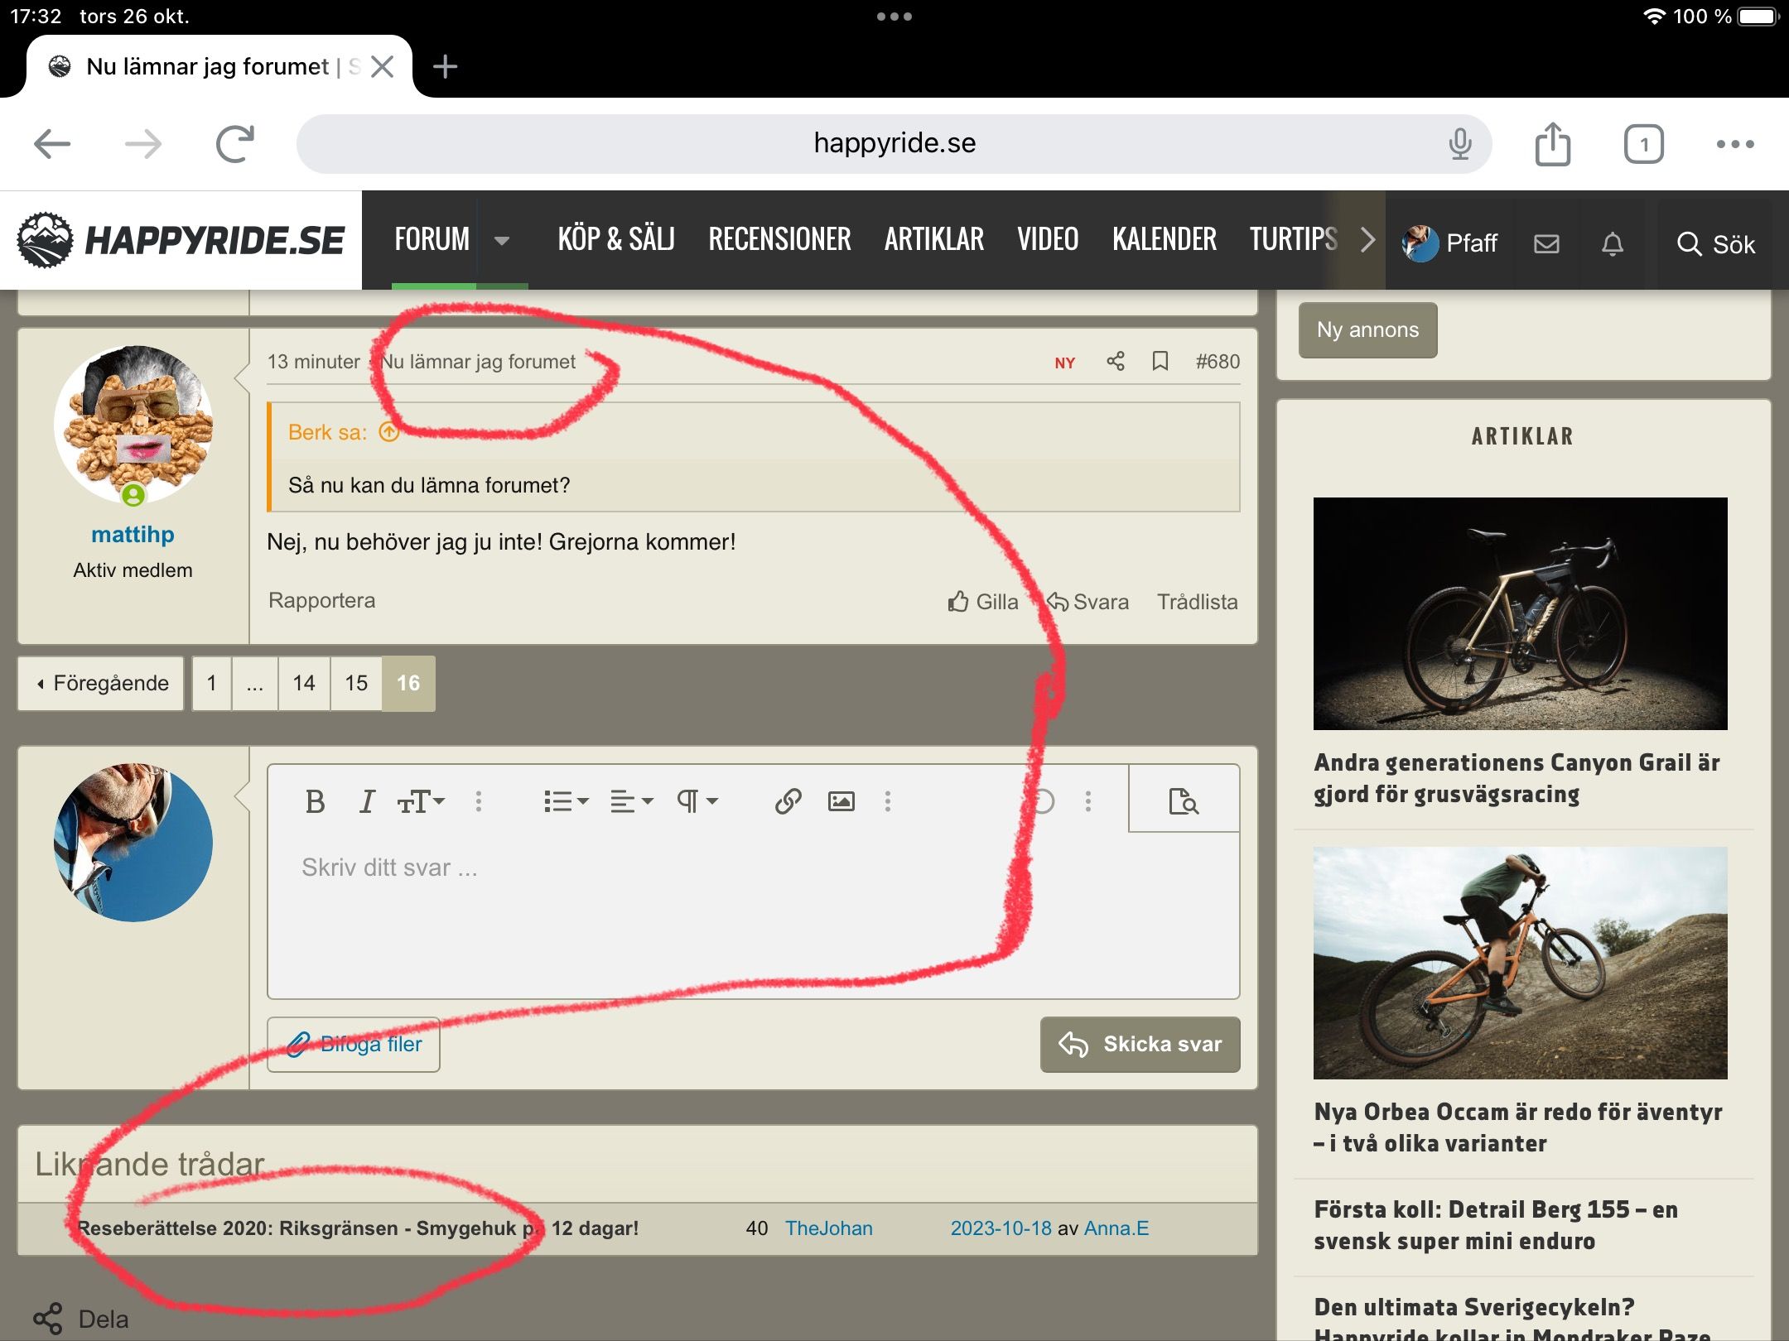Bookmark post #680 with the bookmark icon
This screenshot has height=1341, width=1789.
point(1160,361)
